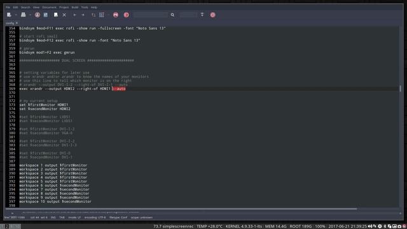Screen dimensions: 407x229
Task: Click line 374 'set $secondMonitor HDMI2'
Action: click(x=45, y=109)
